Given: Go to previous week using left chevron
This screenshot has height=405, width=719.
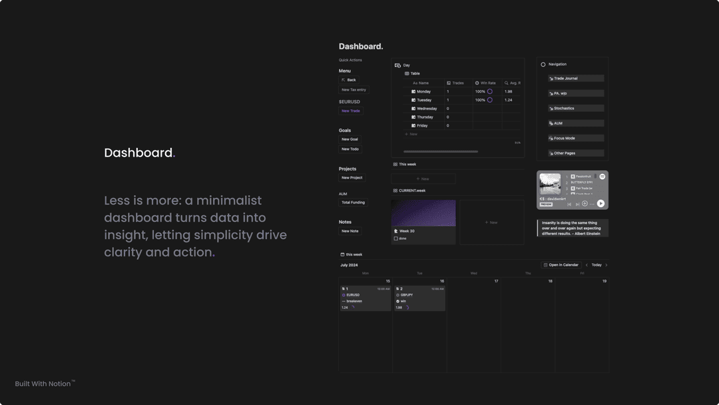Looking at the screenshot, I should [587, 265].
